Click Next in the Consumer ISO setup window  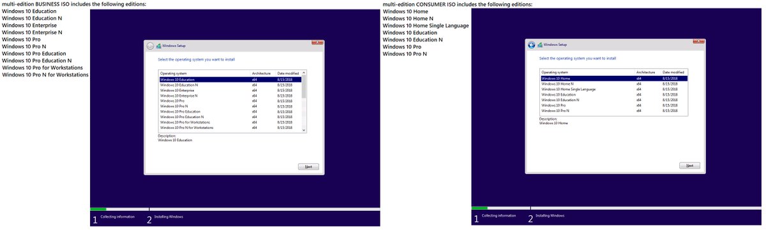tap(689, 165)
